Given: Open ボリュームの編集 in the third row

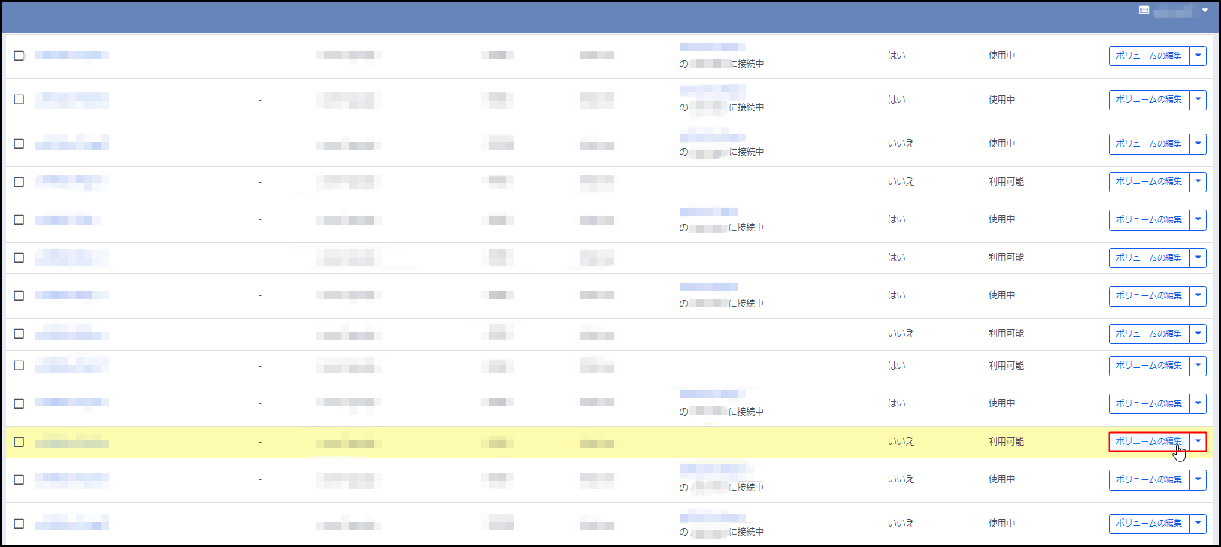Looking at the screenshot, I should (1149, 144).
